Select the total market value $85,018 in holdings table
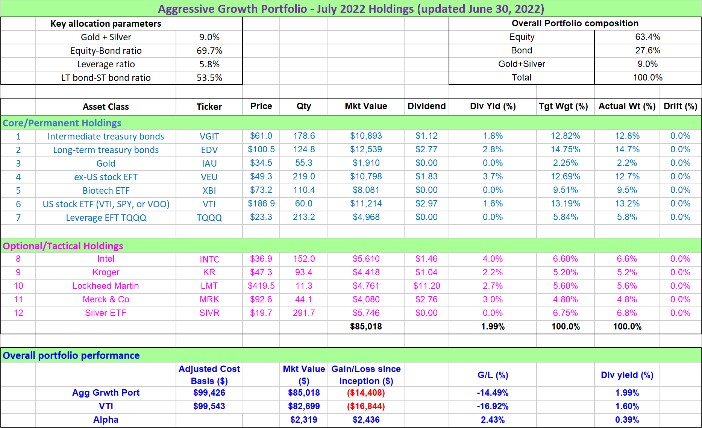Viewport: 702px width, 428px height. coord(366,327)
